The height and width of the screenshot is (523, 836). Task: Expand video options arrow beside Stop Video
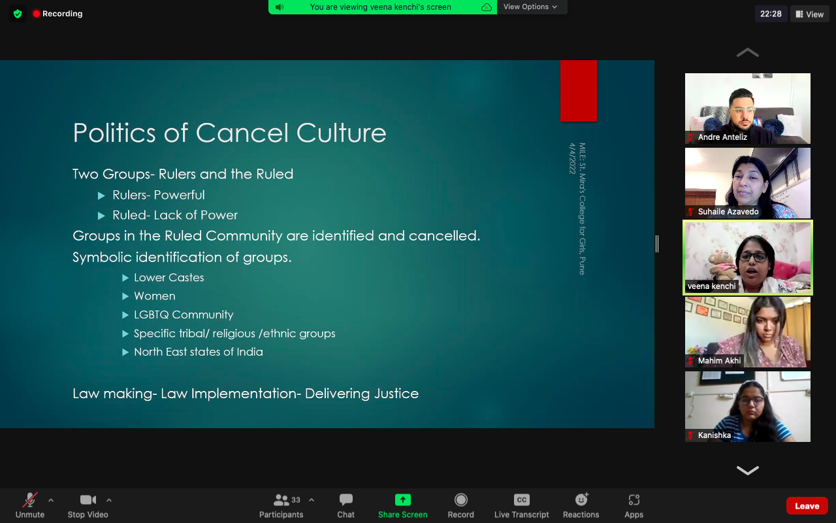[109, 500]
